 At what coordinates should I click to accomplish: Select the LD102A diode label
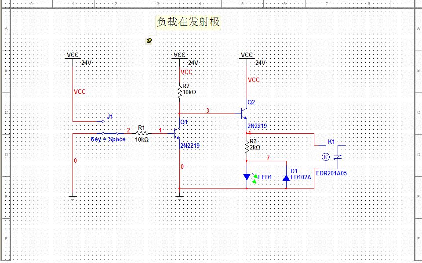point(301,178)
